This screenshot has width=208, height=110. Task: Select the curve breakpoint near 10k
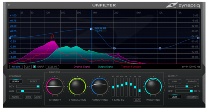click(x=160, y=48)
